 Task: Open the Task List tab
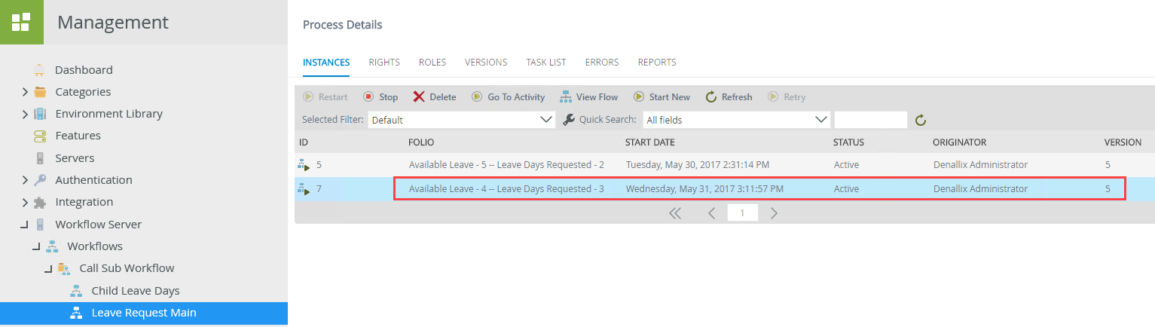[x=546, y=63]
